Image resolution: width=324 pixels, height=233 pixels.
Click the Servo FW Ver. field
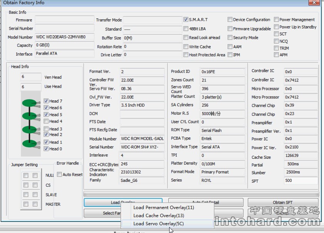click(142, 89)
